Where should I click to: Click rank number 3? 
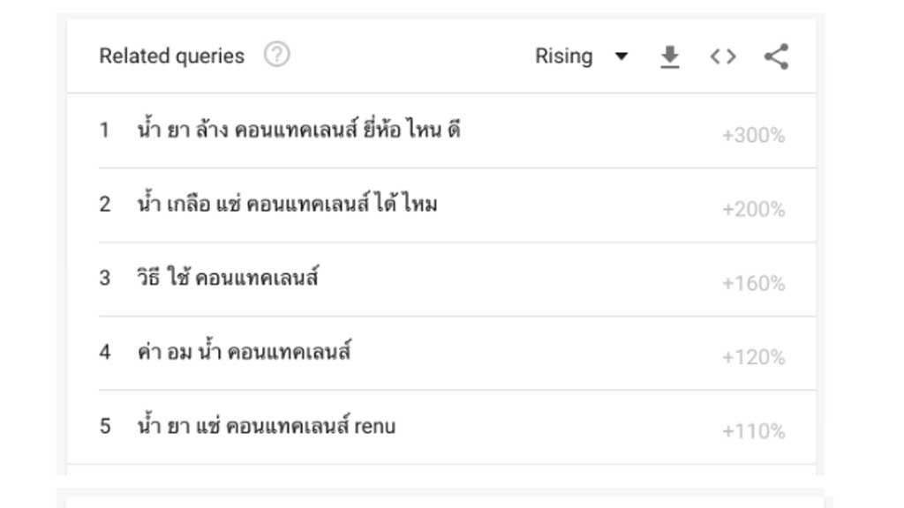pos(105,279)
